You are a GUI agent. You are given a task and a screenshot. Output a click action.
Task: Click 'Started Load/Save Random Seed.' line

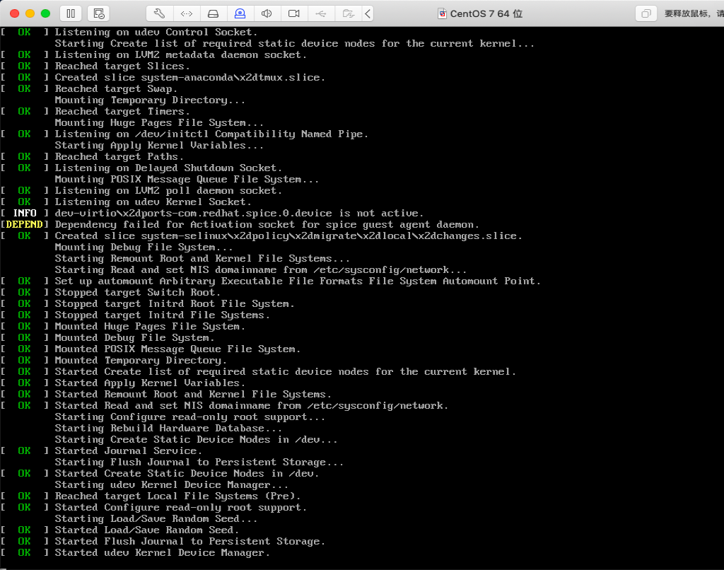tap(146, 530)
